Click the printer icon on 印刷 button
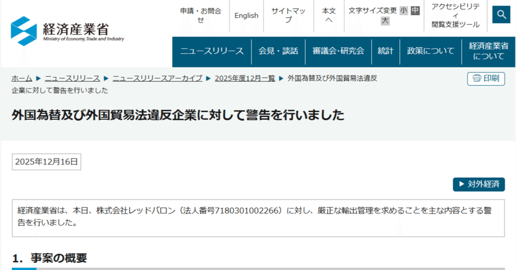Screen dimensions: 516x270 [x=477, y=78]
